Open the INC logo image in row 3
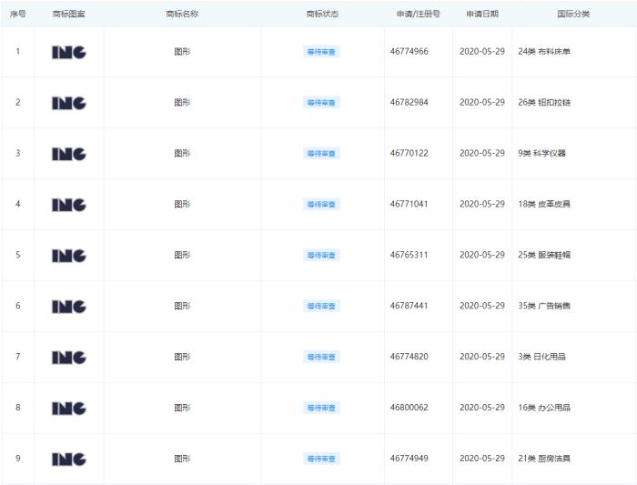The width and height of the screenshot is (637, 485). [69, 154]
